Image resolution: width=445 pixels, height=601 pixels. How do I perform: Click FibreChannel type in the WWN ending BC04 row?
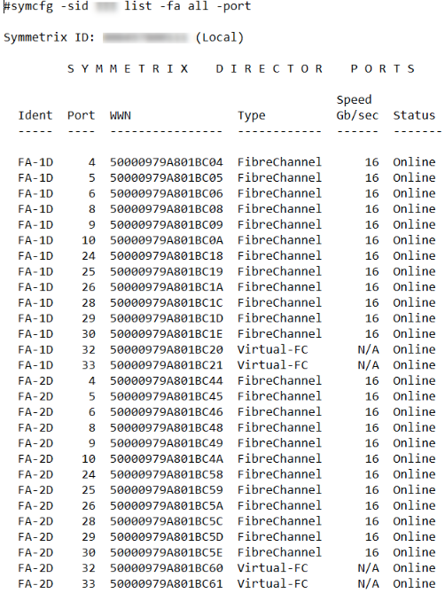pyautogui.click(x=279, y=162)
